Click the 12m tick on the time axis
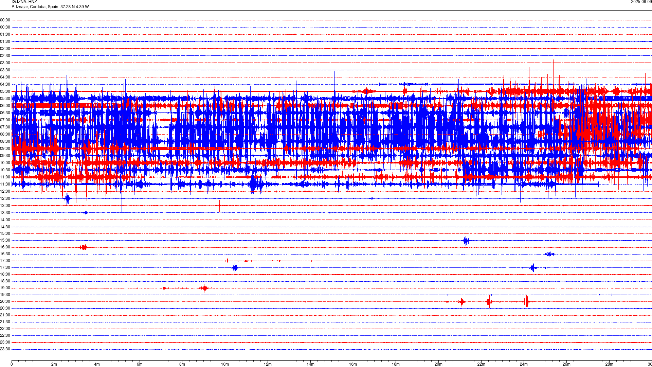 [268, 364]
